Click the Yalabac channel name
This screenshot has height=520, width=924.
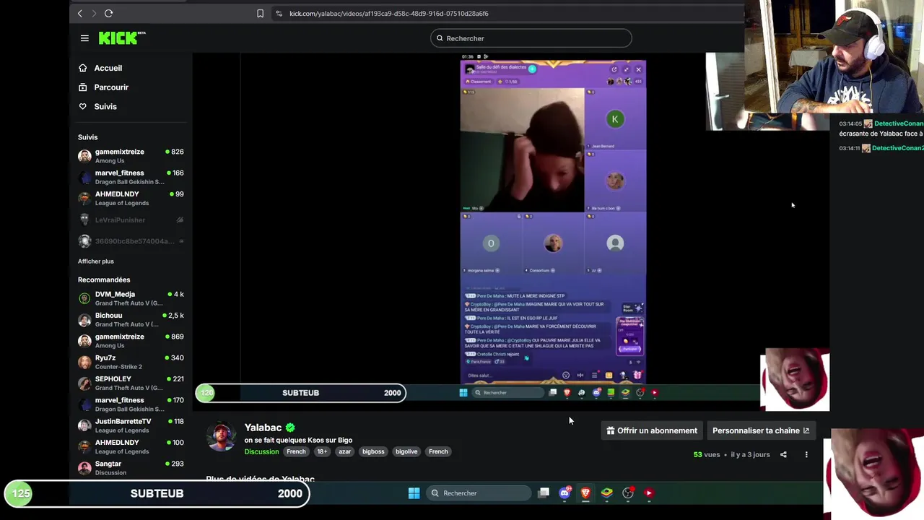pyautogui.click(x=263, y=428)
